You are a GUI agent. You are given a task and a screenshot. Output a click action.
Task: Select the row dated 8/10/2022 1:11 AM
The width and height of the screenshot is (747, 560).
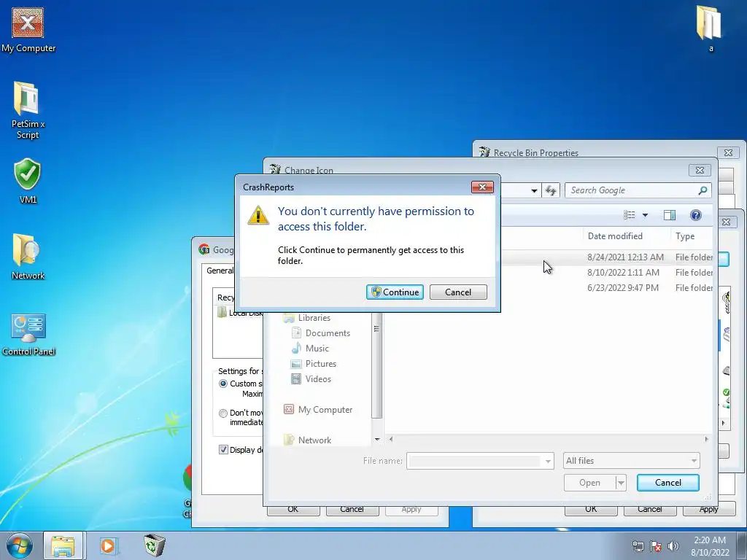click(606, 273)
